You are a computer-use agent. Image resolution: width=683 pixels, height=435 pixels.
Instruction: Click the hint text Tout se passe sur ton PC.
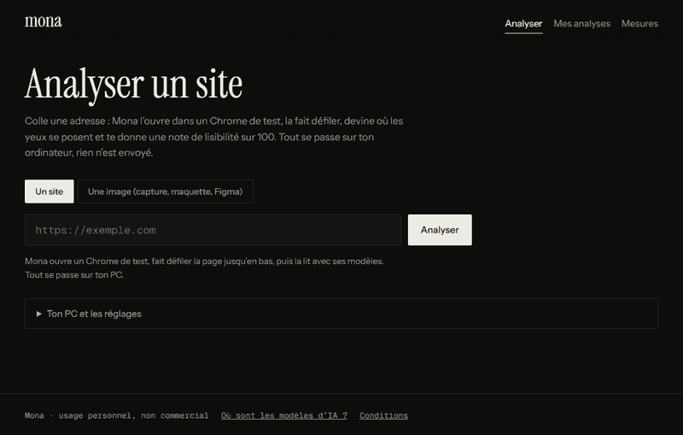click(x=74, y=275)
